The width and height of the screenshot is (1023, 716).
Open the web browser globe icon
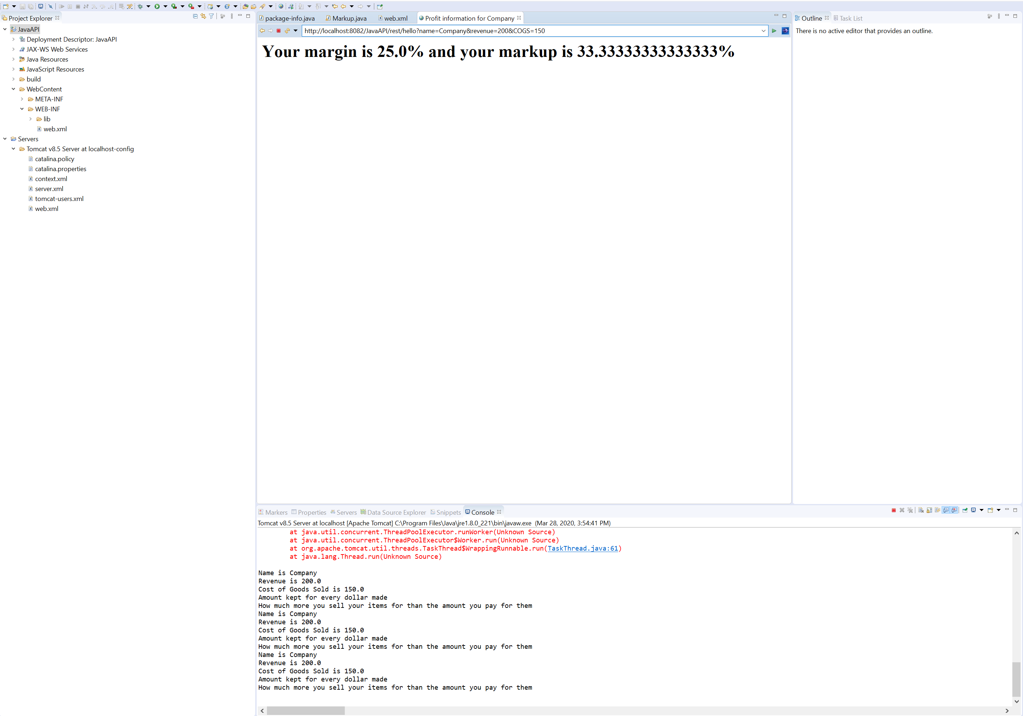(281, 6)
